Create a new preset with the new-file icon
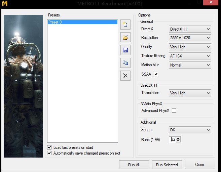The width and height of the screenshot is (221, 172). tap(125, 25)
